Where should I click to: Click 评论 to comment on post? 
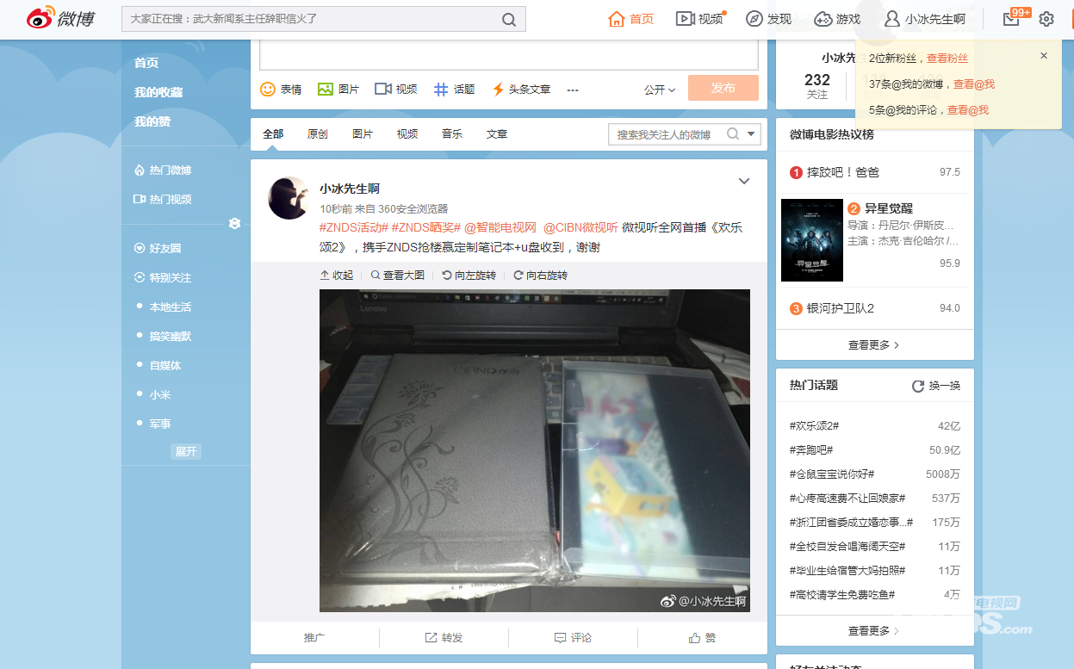pyautogui.click(x=573, y=638)
